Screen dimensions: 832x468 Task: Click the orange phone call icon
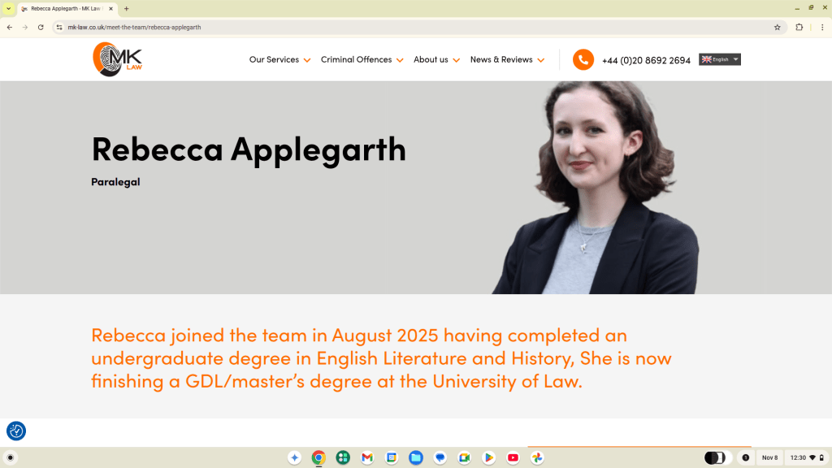pyautogui.click(x=583, y=60)
